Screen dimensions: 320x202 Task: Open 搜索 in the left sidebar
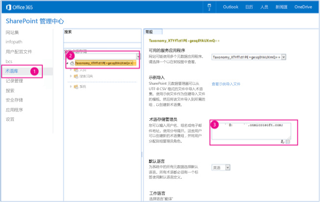click(x=10, y=91)
